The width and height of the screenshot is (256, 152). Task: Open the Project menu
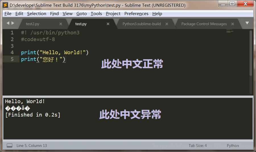point(113,14)
